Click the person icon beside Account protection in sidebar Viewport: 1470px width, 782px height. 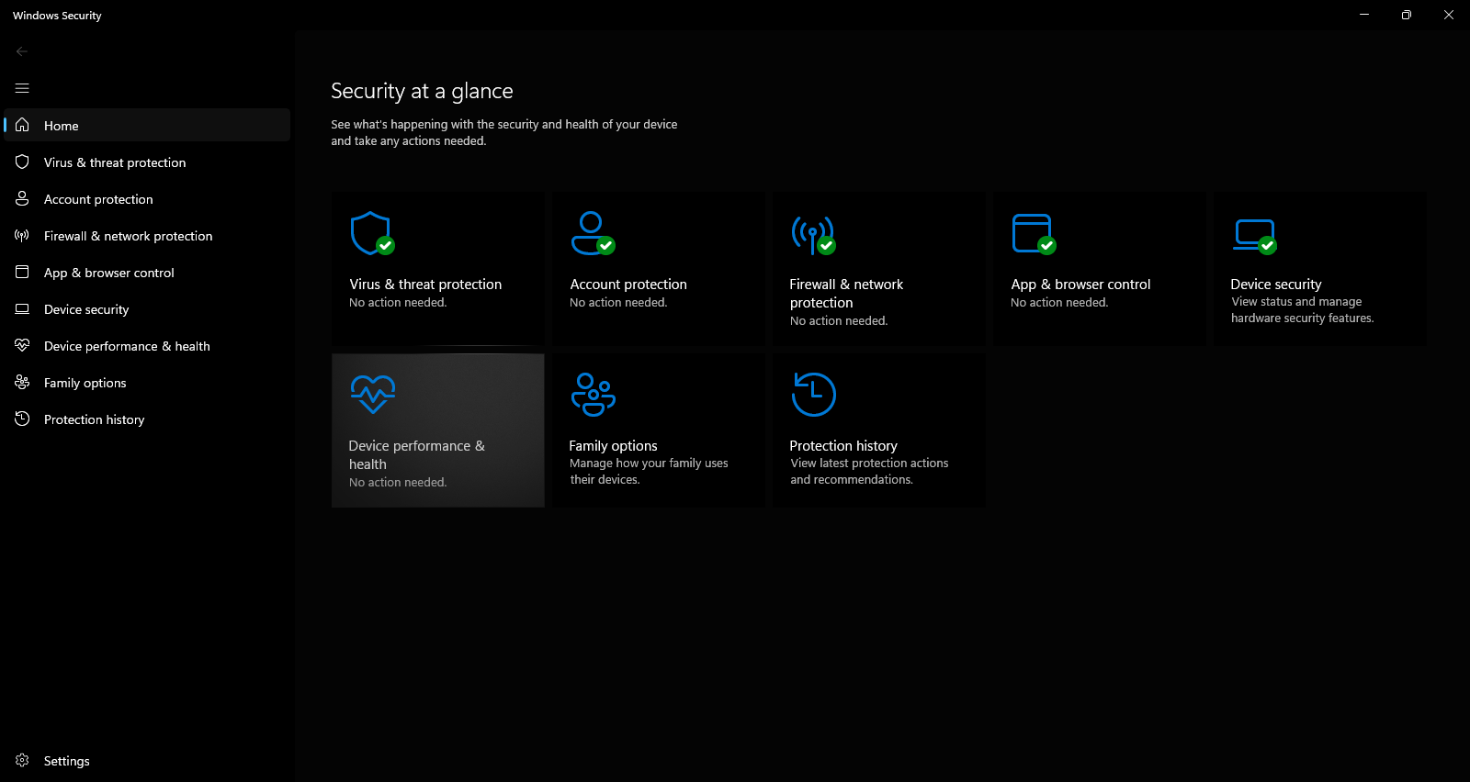click(x=22, y=198)
